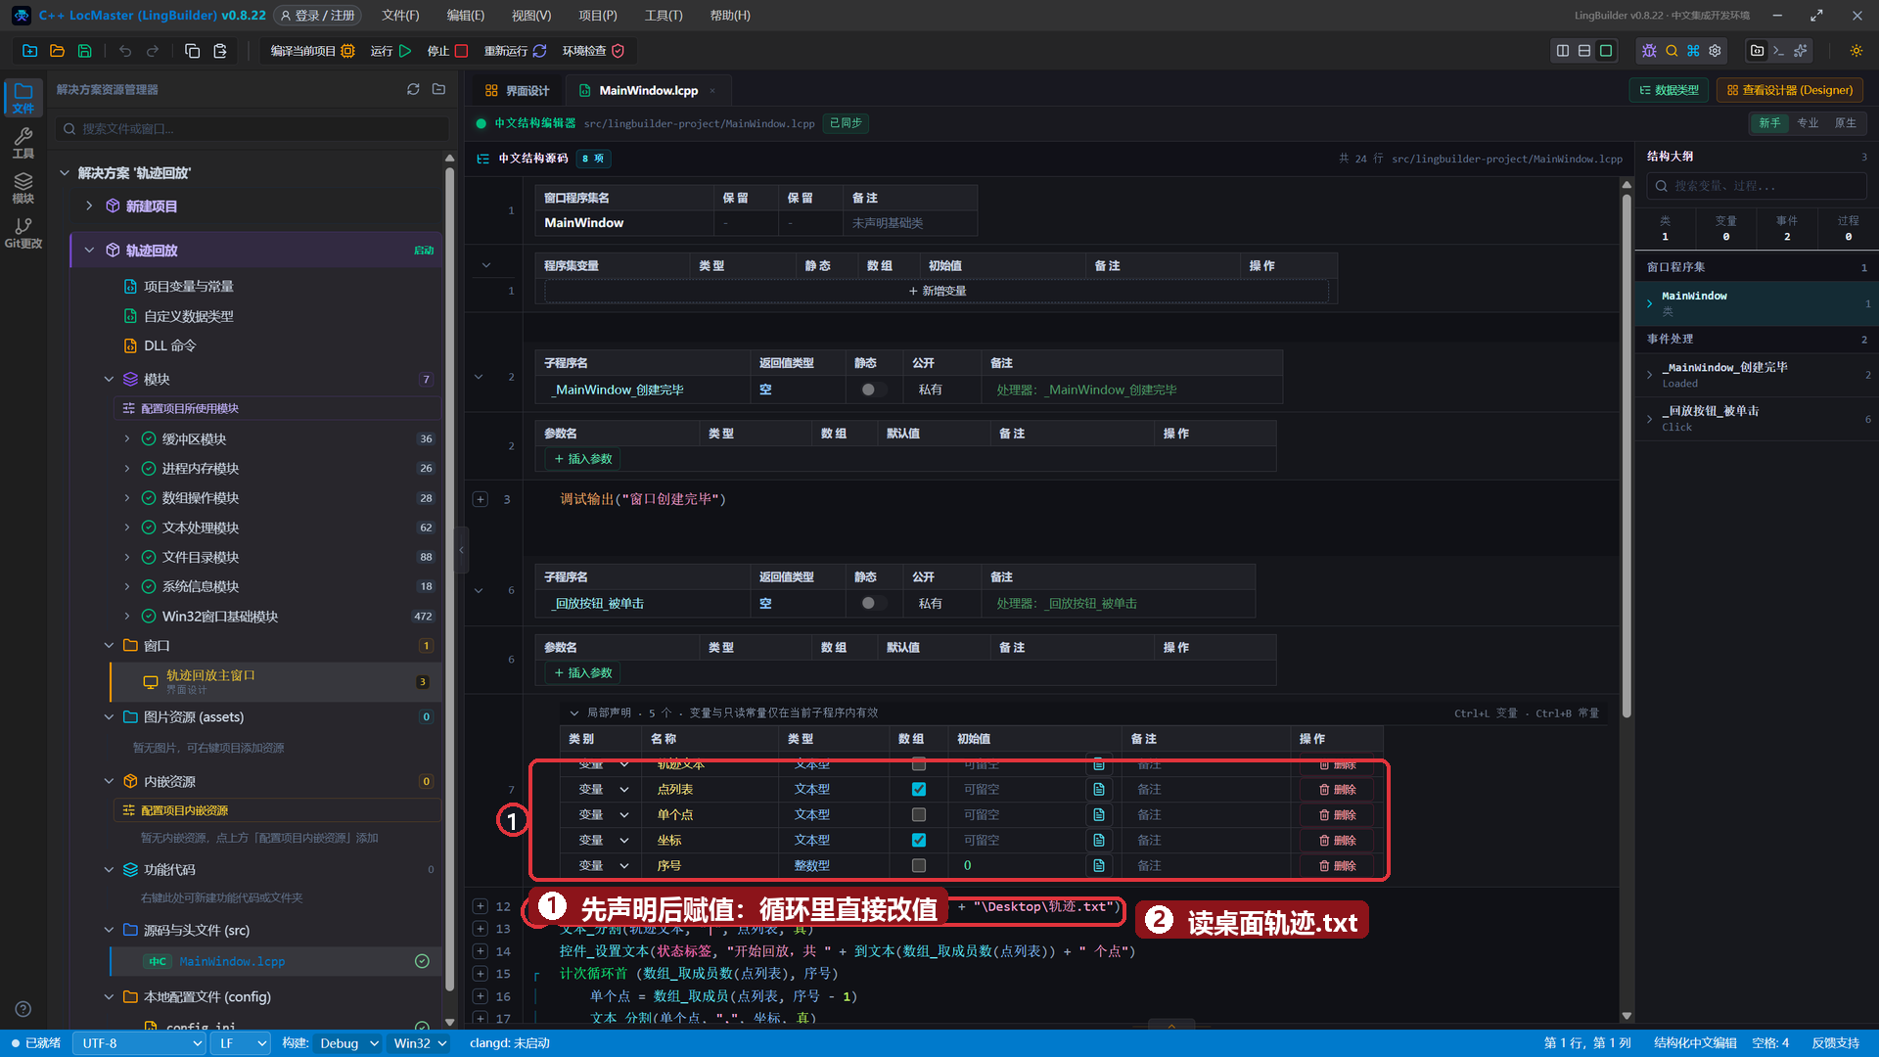The width and height of the screenshot is (1879, 1057).
Task: Open the purple bug debug icon
Action: [1649, 51]
